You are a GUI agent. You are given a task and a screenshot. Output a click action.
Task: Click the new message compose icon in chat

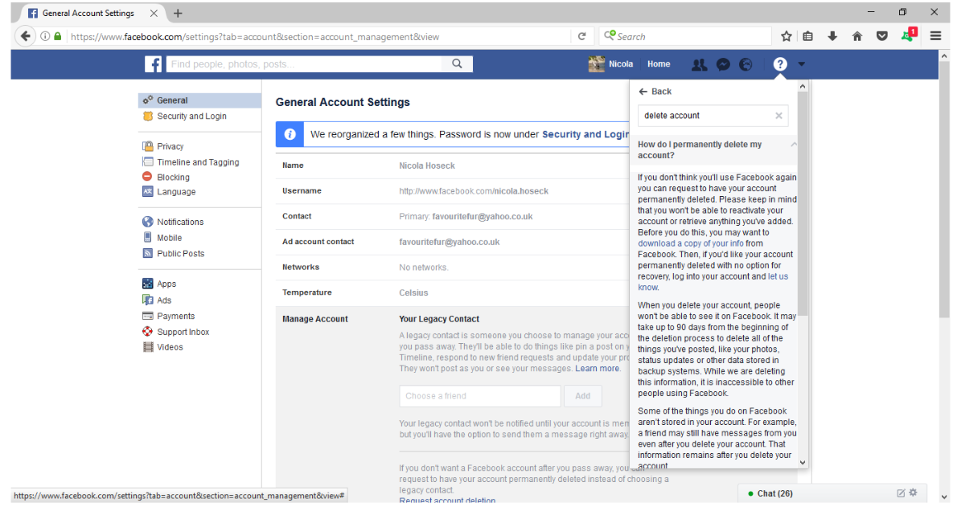[901, 493]
